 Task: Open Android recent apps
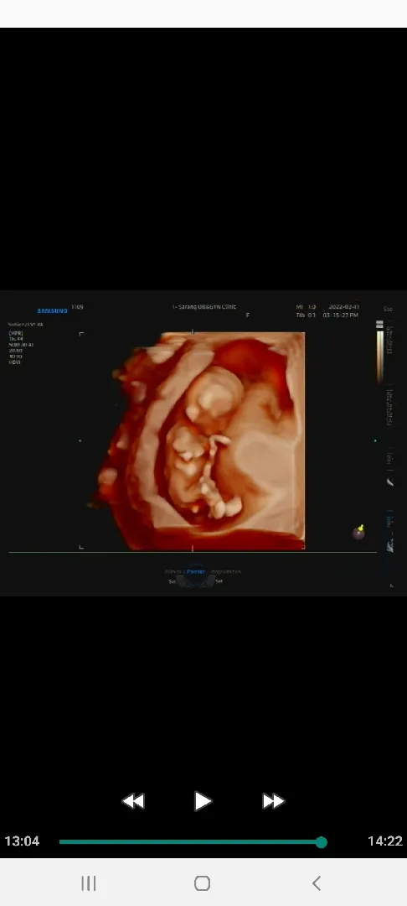tap(88, 883)
